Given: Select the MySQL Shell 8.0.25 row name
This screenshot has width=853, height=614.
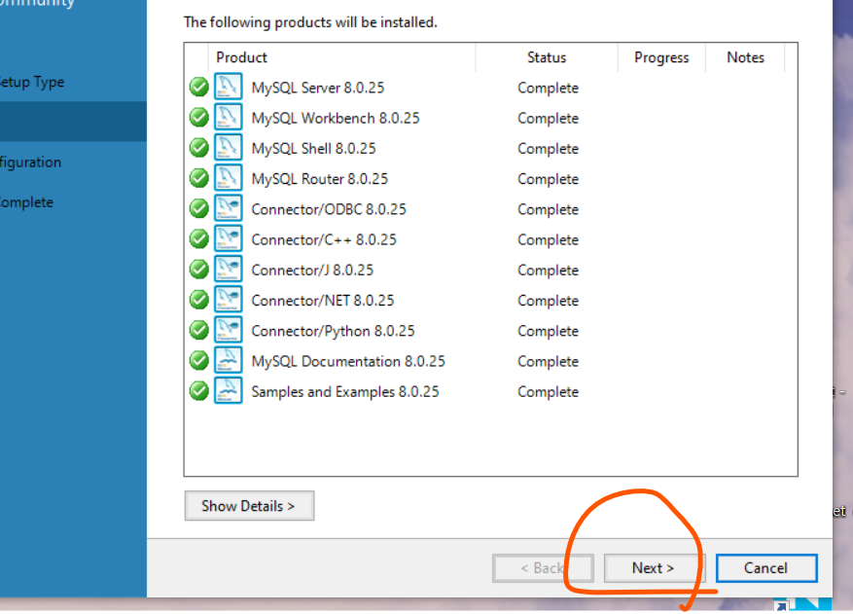Looking at the screenshot, I should coord(313,149).
